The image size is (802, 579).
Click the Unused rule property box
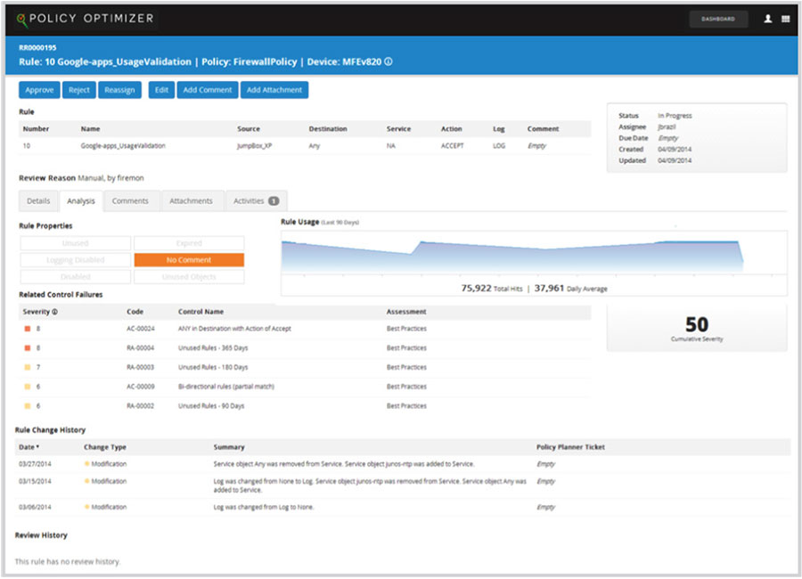75,243
